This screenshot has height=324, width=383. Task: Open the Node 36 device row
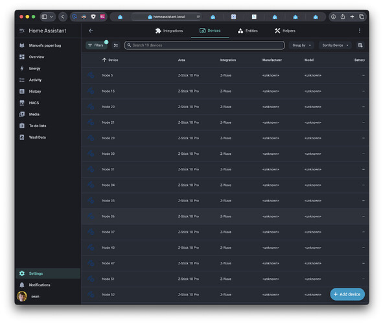(225, 216)
